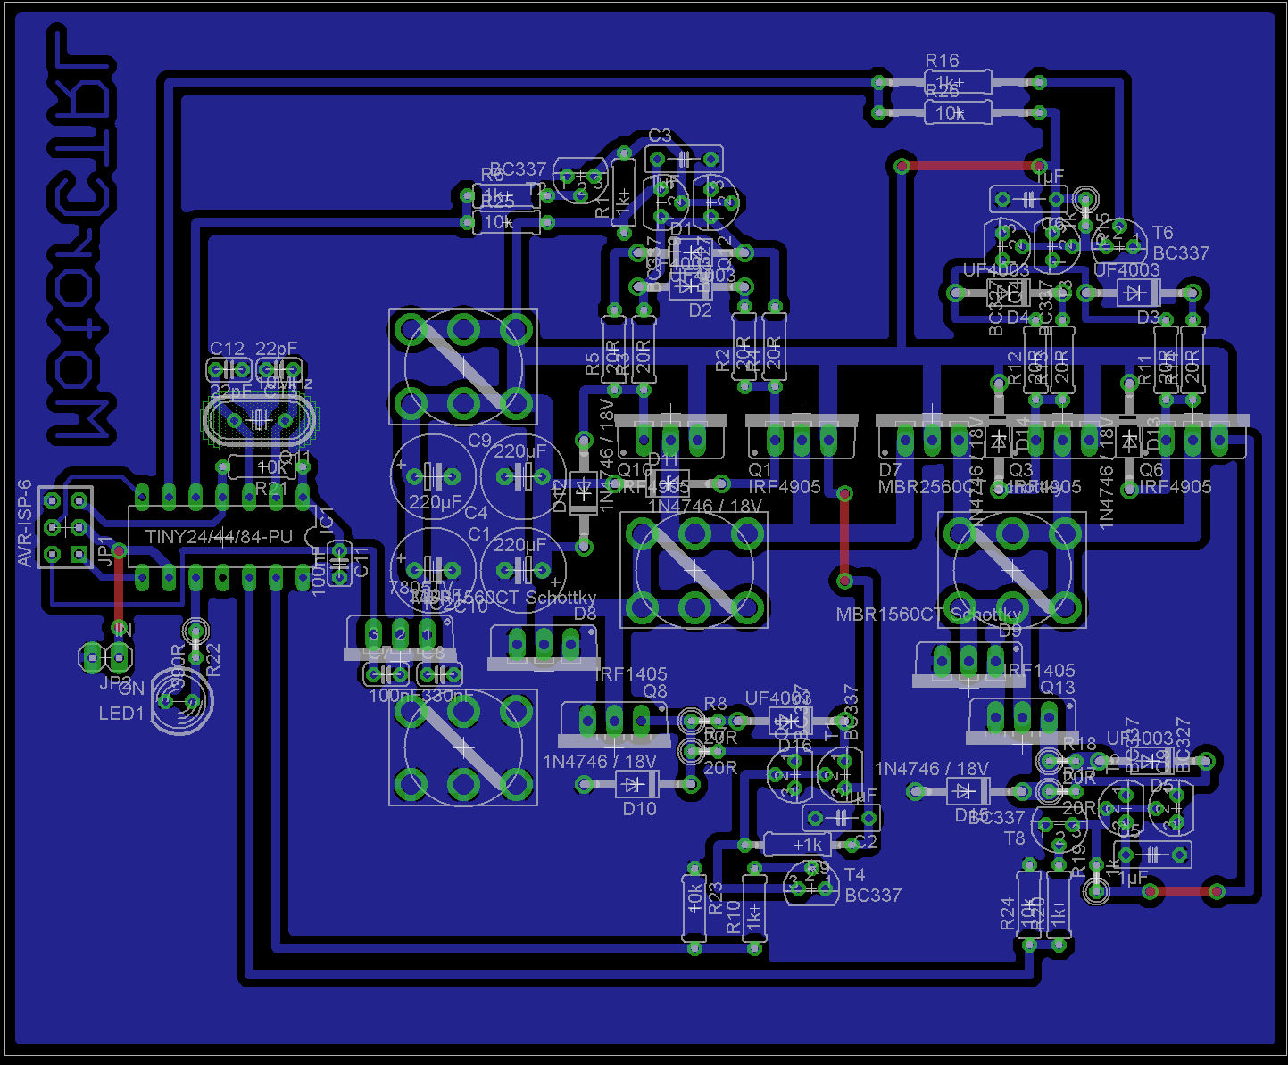Click the 10MHz crystal oscillator component
Image resolution: width=1288 pixels, height=1065 pixels.
[x=260, y=420]
